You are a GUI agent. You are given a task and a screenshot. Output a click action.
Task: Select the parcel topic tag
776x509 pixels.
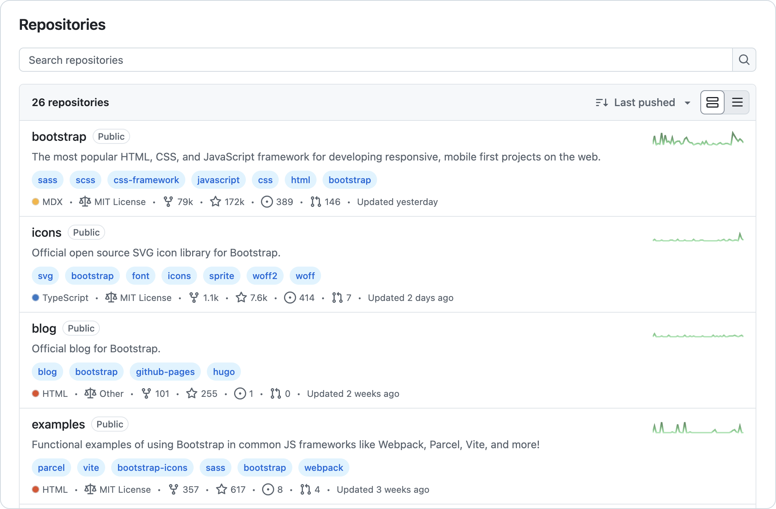51,467
